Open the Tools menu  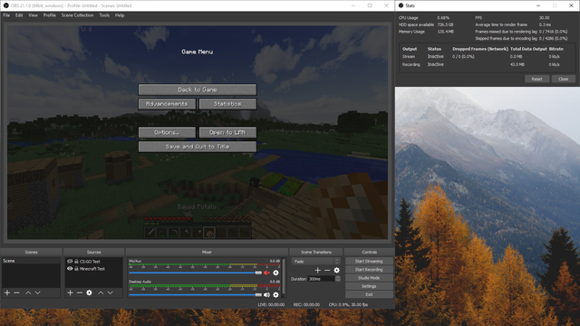click(x=104, y=15)
